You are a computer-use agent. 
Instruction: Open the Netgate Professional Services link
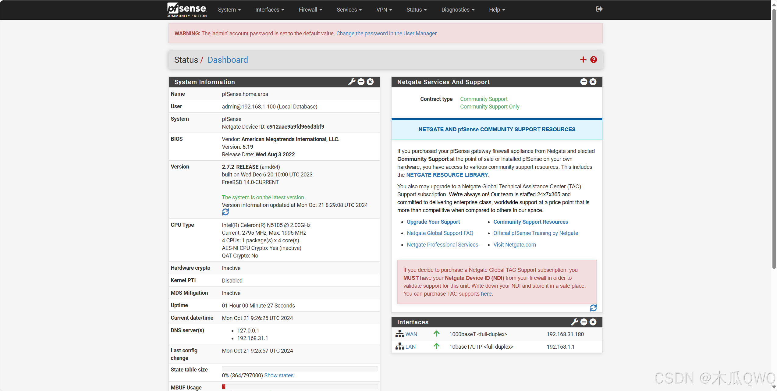442,245
